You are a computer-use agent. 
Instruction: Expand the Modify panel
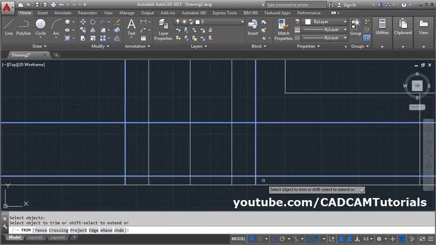[100, 46]
